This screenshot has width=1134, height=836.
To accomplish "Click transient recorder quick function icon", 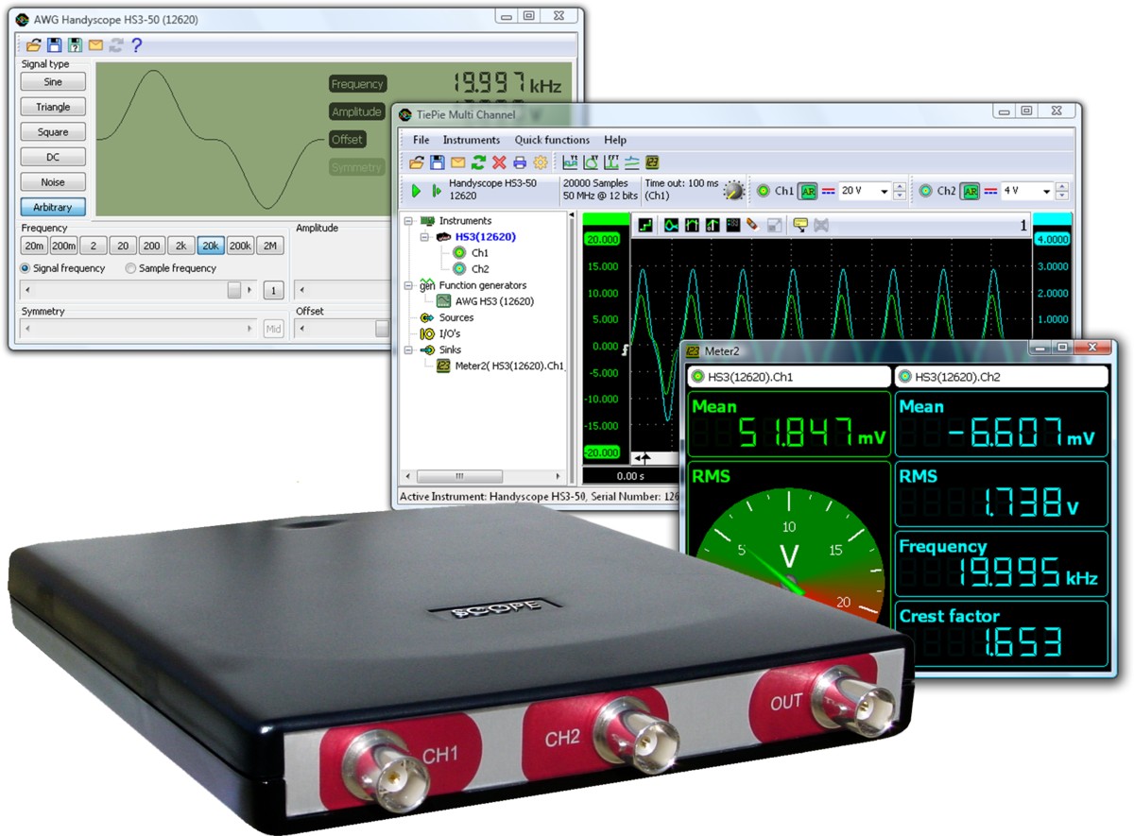I will [x=630, y=162].
